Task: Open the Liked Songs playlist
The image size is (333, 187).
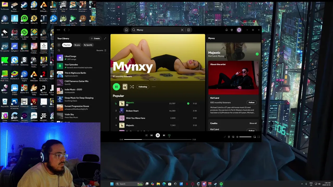Action: click(82, 58)
